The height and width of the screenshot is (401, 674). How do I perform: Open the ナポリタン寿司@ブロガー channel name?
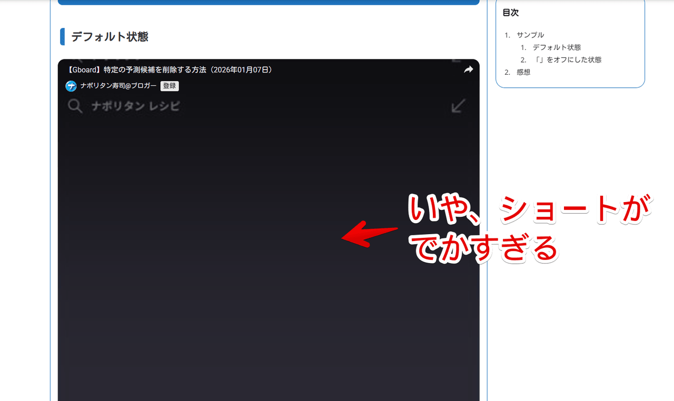pyautogui.click(x=118, y=86)
